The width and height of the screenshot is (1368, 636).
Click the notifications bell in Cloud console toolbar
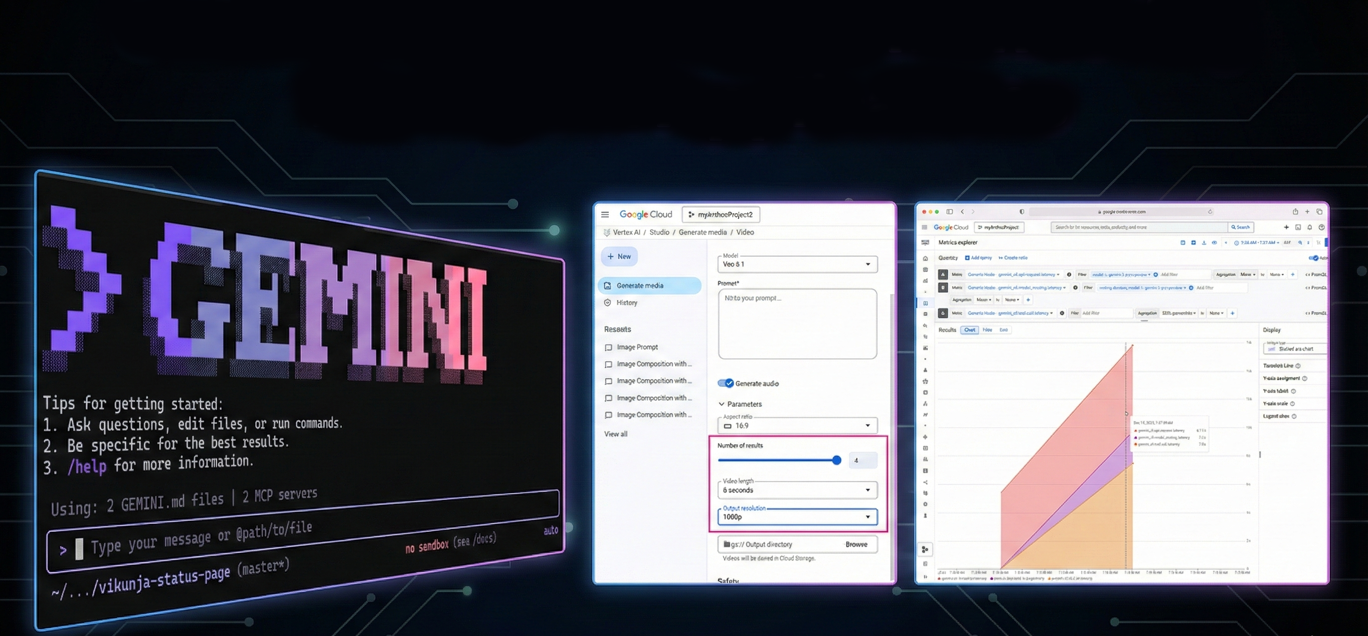point(1310,227)
